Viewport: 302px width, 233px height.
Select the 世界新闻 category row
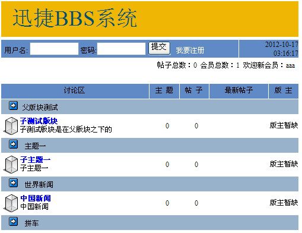coord(150,184)
